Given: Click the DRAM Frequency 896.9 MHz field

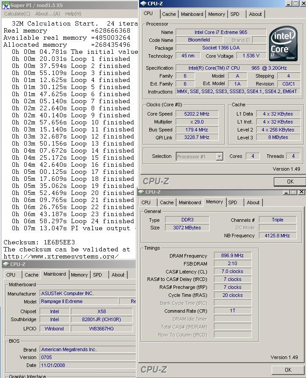Looking at the screenshot, I should coord(232,255).
